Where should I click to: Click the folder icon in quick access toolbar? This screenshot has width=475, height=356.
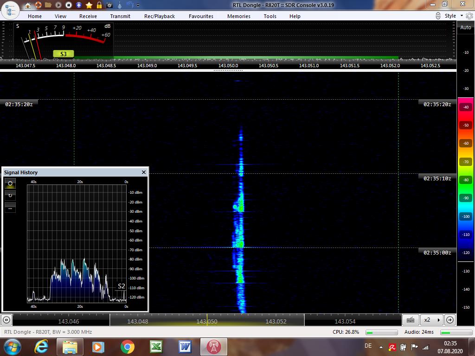[48, 5]
